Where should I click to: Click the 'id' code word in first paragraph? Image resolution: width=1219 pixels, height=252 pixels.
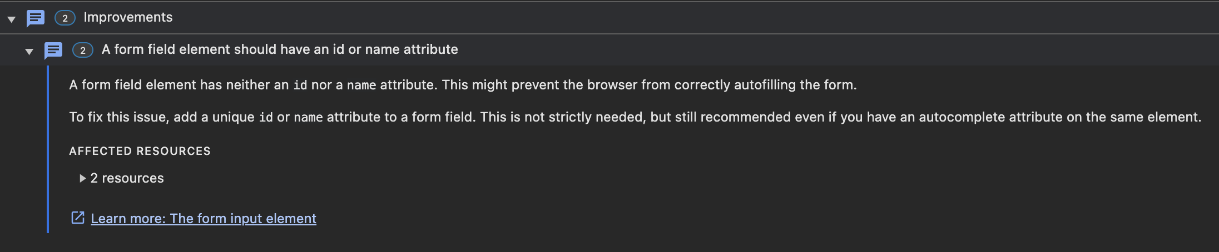[300, 85]
